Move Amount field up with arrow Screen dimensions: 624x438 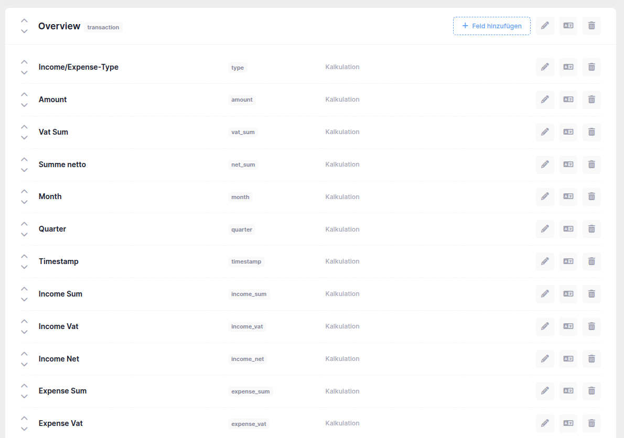coord(24,94)
